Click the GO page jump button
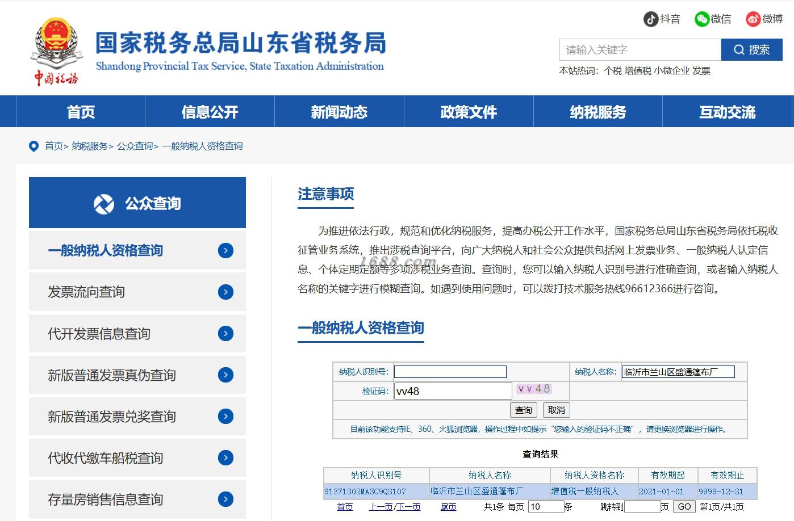794x521 pixels. point(684,506)
